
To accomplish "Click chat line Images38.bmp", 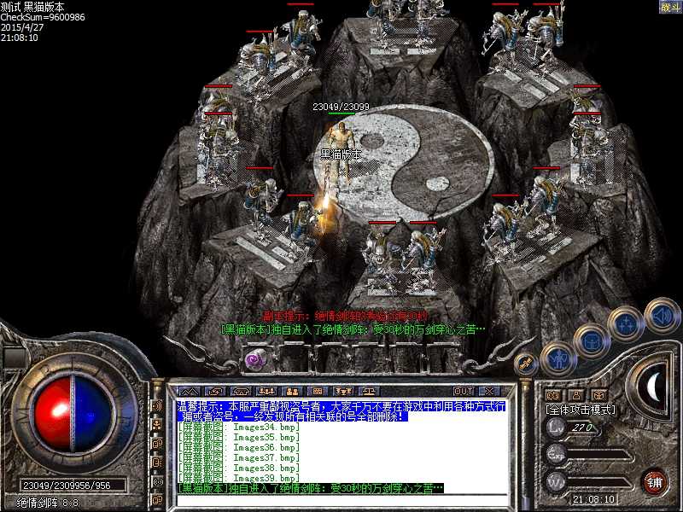I will coord(239,468).
